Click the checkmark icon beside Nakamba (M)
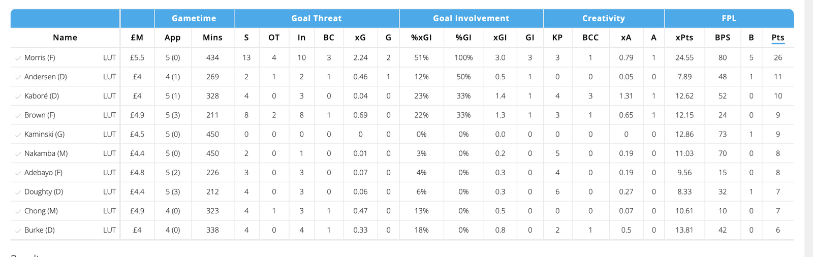The image size is (813, 257). coord(18,154)
